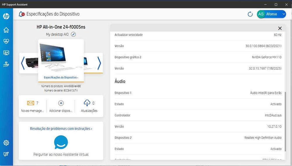
Task: Open Settings gear in the sidebar
Action: point(6,143)
